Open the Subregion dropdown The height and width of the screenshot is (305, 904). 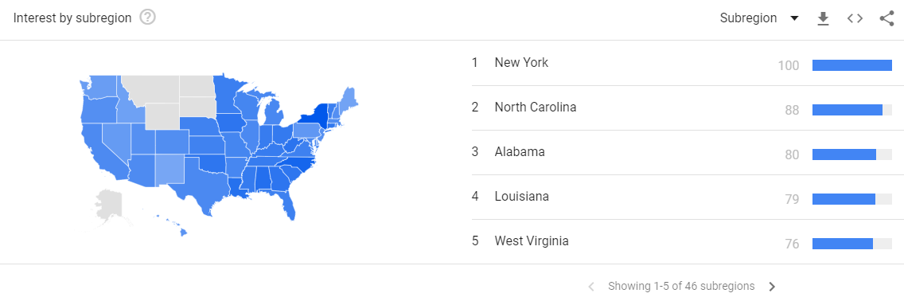pyautogui.click(x=759, y=18)
